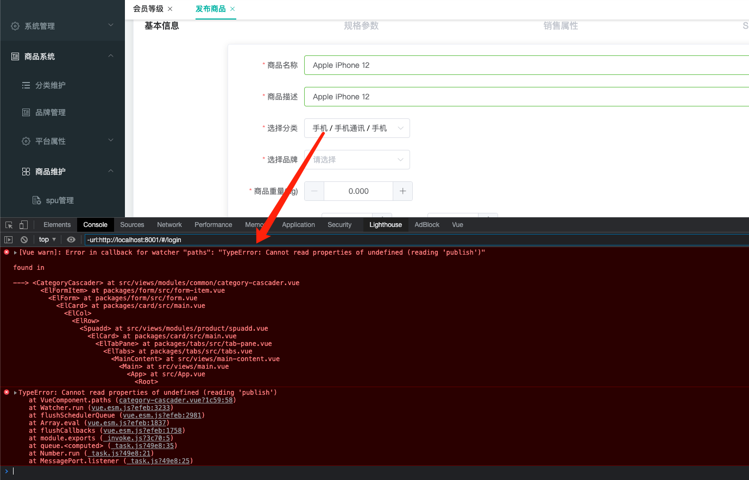Expand the TypeError stack trace entry

coord(16,393)
